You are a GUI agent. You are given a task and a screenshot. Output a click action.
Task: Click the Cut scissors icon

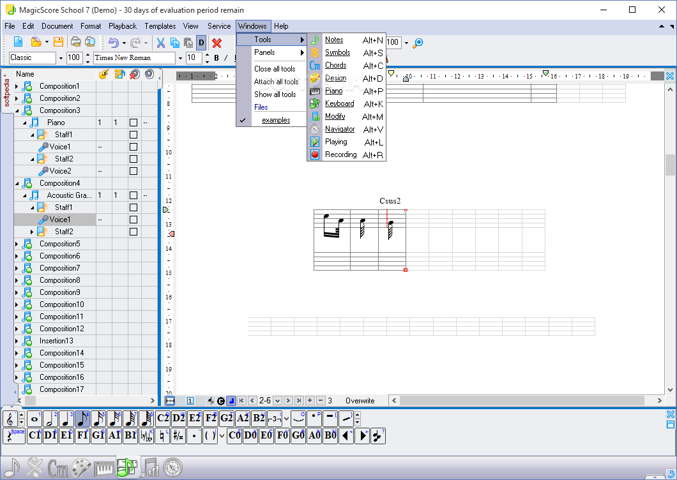[160, 42]
